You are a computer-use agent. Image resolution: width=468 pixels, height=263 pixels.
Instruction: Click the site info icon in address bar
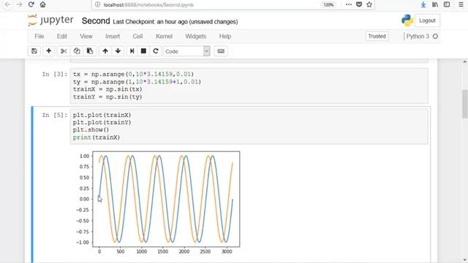(97, 4)
